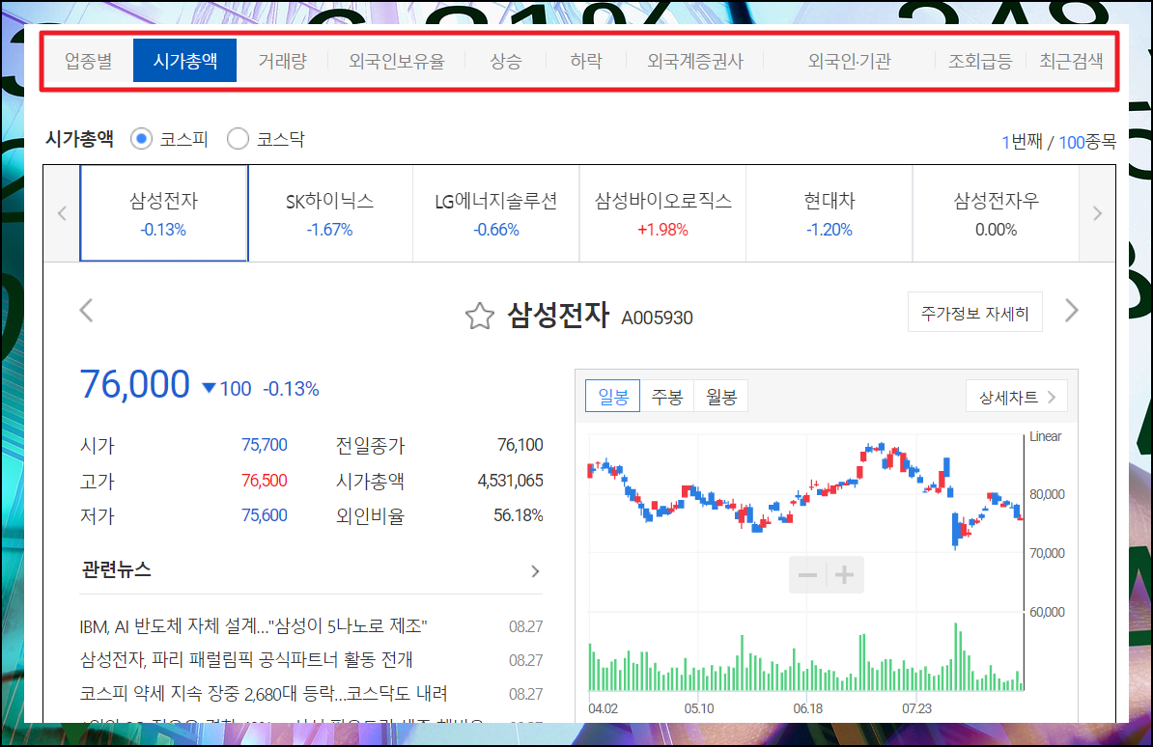Go to the 하락 tab
This screenshot has width=1153, height=747.
[586, 61]
